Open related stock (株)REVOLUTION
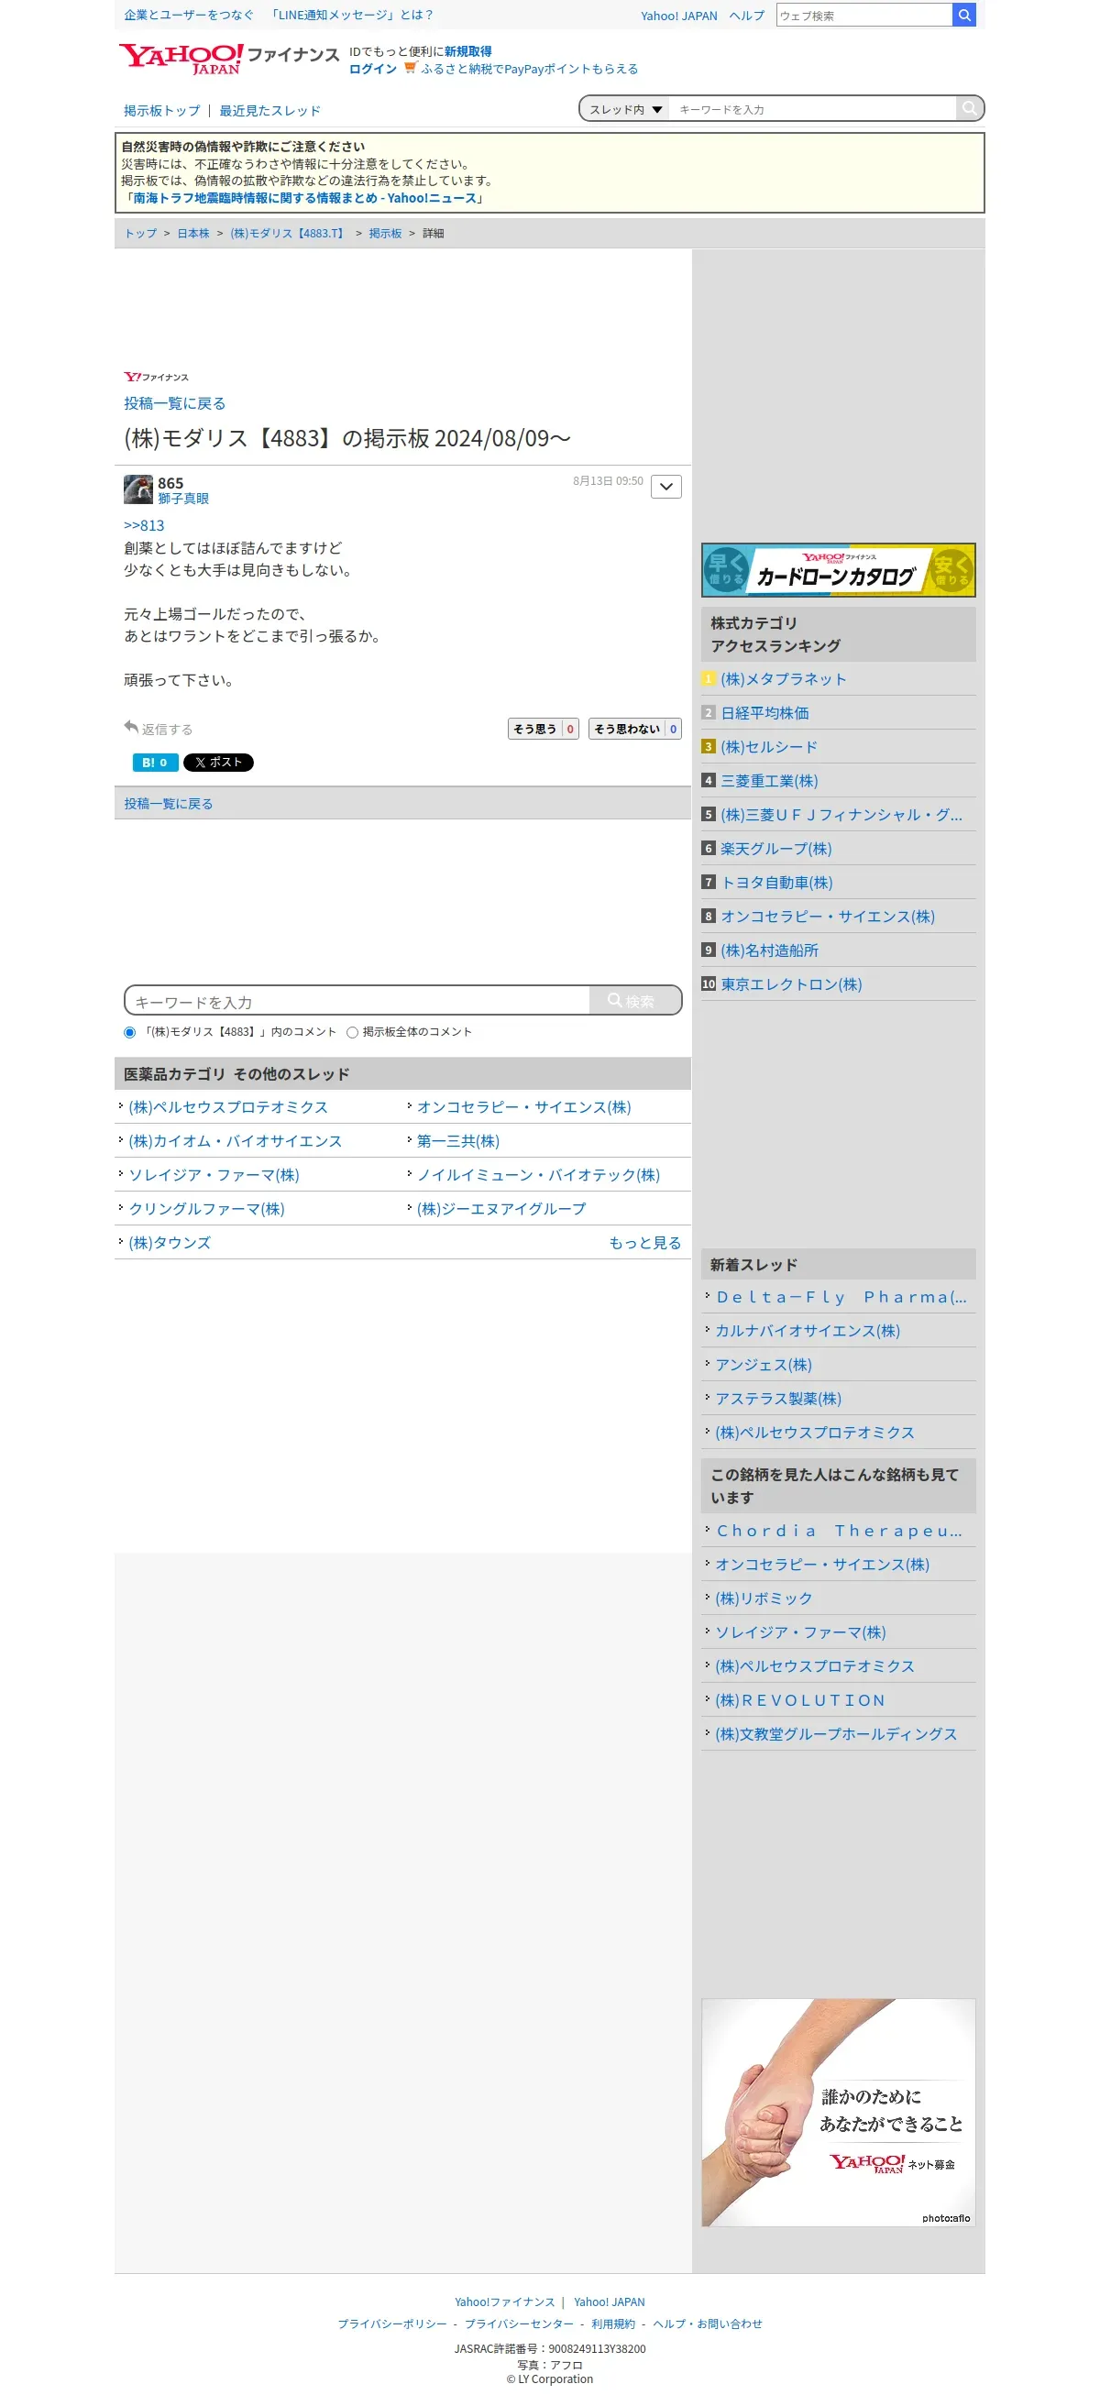Viewport: 1100px width, 2406px height. pyautogui.click(x=800, y=1700)
